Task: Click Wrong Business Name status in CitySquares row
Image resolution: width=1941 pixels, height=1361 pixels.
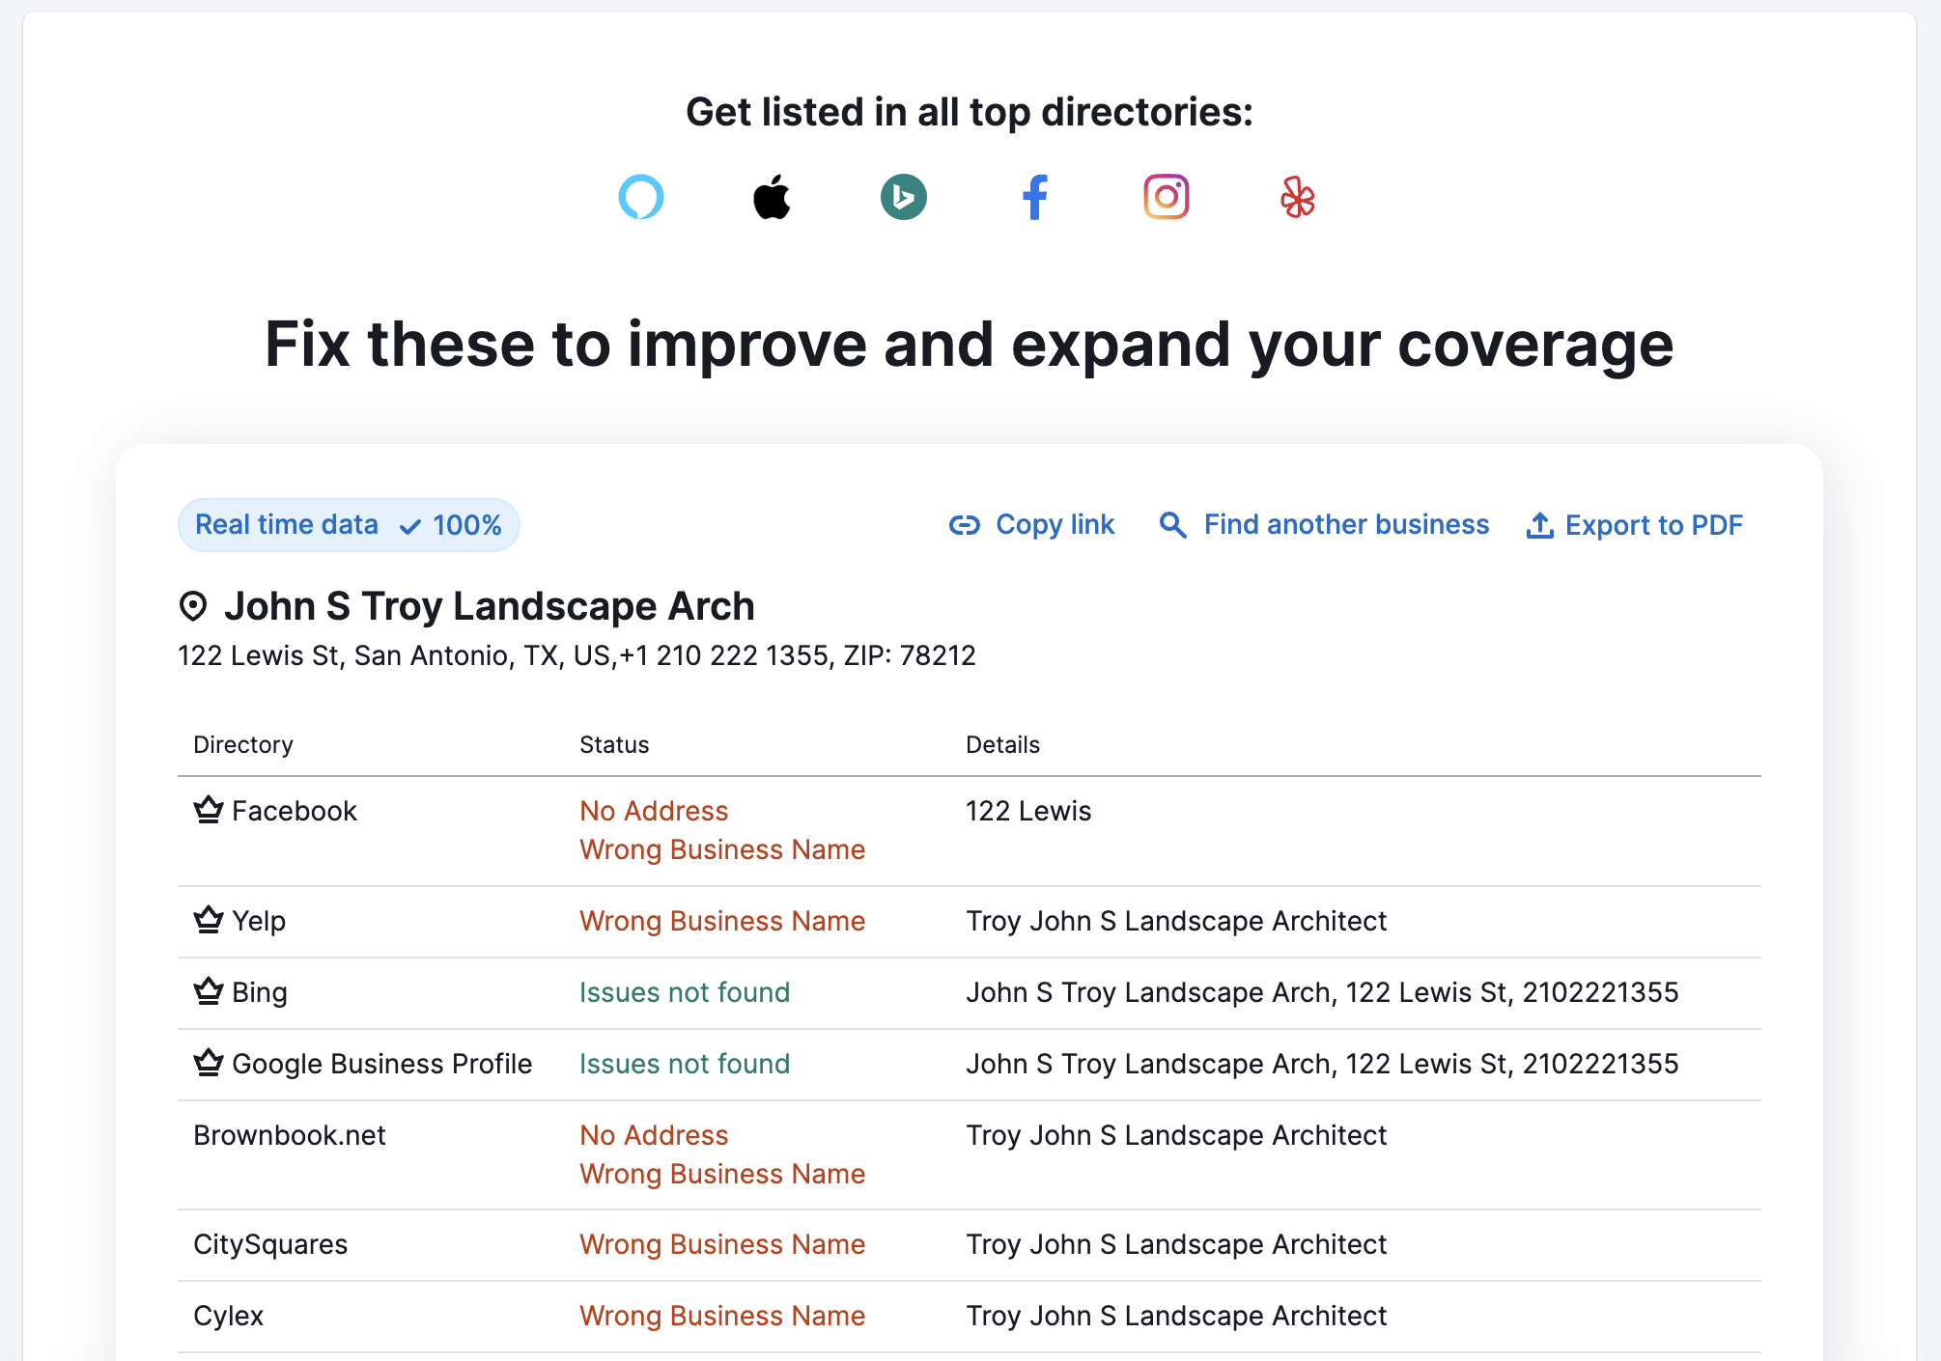Action: tap(721, 1244)
